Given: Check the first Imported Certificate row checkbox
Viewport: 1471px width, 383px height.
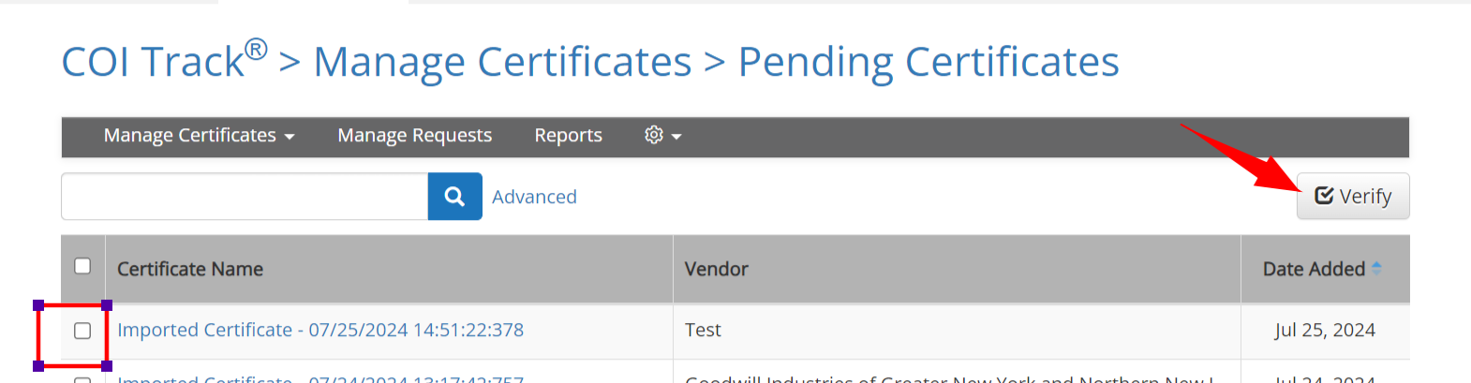Looking at the screenshot, I should 82,331.
